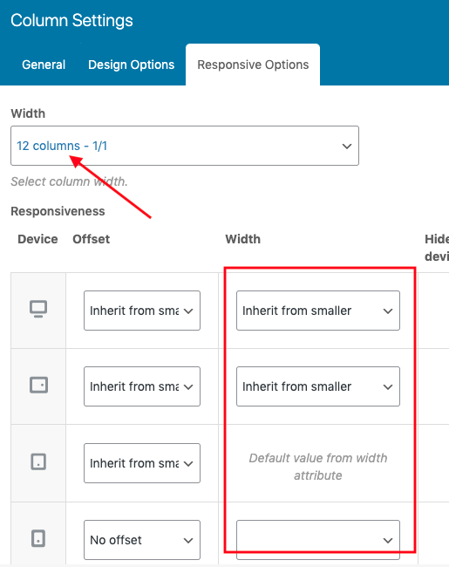Open the portrait tablet Offset dropdown
The height and width of the screenshot is (567, 449).
tap(142, 463)
